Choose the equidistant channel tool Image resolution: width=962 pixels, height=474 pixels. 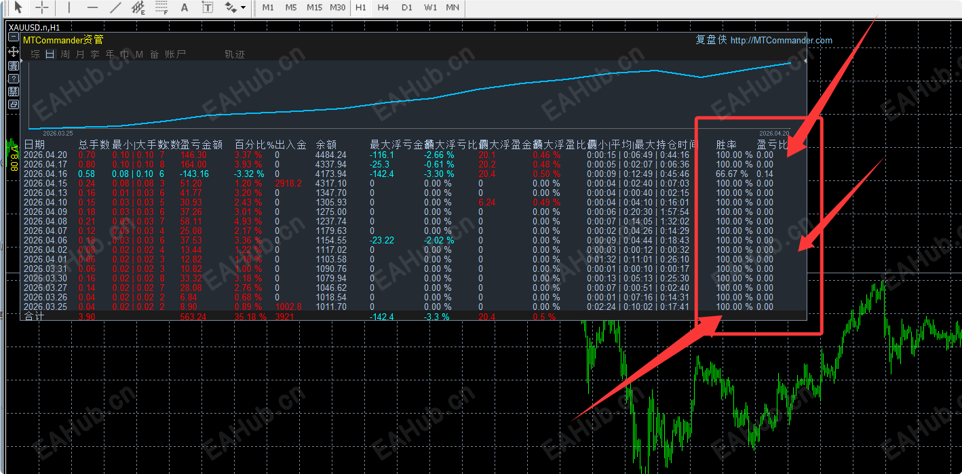(x=138, y=7)
